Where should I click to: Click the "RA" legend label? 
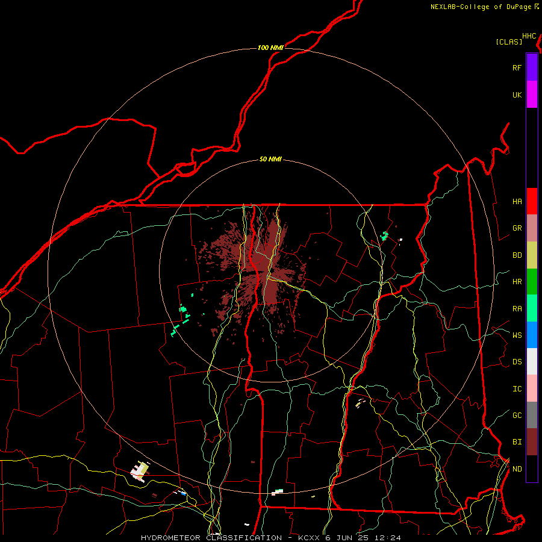point(517,308)
